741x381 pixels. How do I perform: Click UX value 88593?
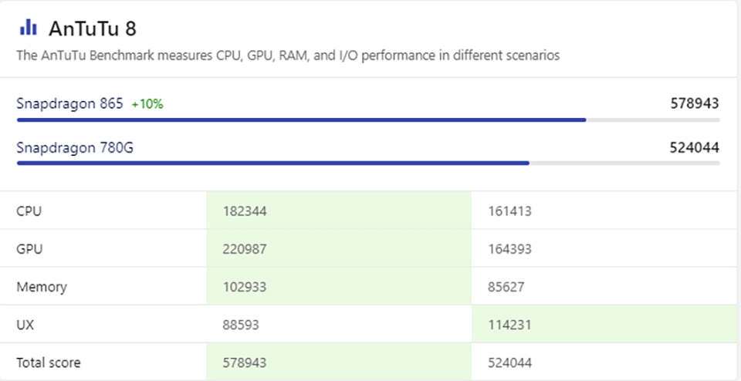point(241,325)
